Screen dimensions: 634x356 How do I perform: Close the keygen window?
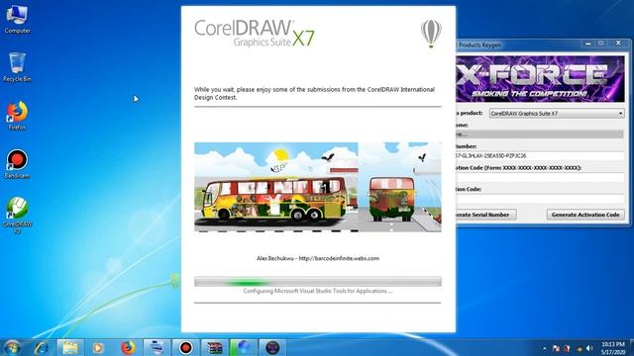click(x=618, y=44)
